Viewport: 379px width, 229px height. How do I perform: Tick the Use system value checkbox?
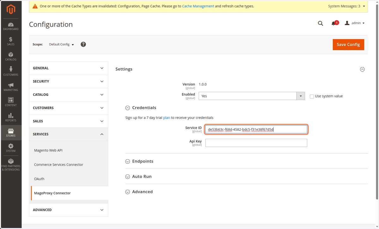[x=312, y=96]
